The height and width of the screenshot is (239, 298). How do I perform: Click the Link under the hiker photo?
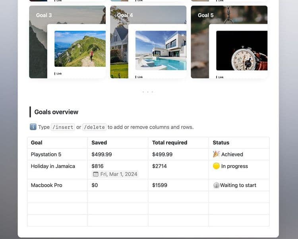pos(59,74)
